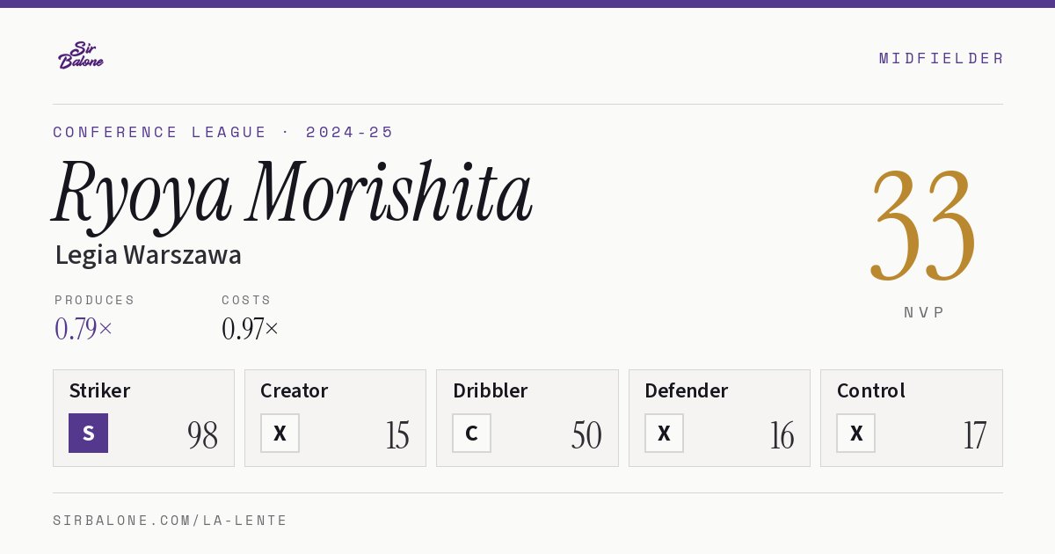
Task: Click the Defender score 16
Action: tap(782, 435)
